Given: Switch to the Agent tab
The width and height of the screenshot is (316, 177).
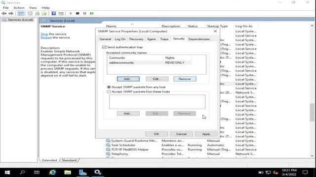Looking at the screenshot, I should click(152, 39).
